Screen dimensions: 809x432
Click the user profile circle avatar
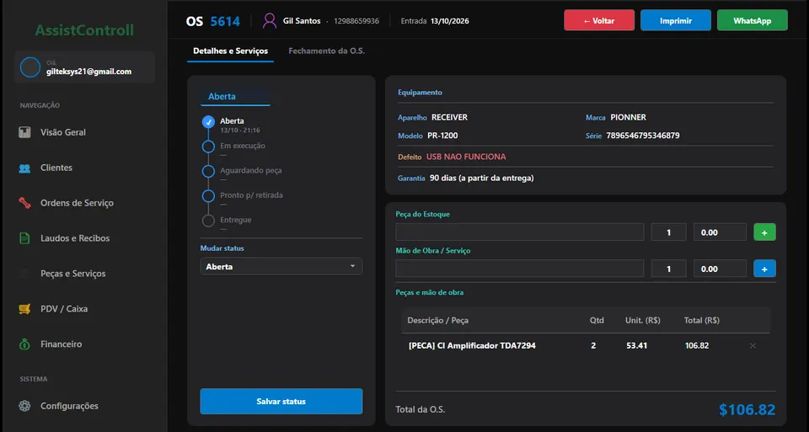pos(30,67)
